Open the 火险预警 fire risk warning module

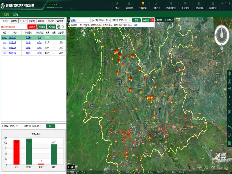129,5
